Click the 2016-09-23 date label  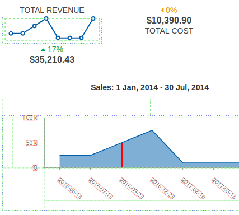point(132,188)
